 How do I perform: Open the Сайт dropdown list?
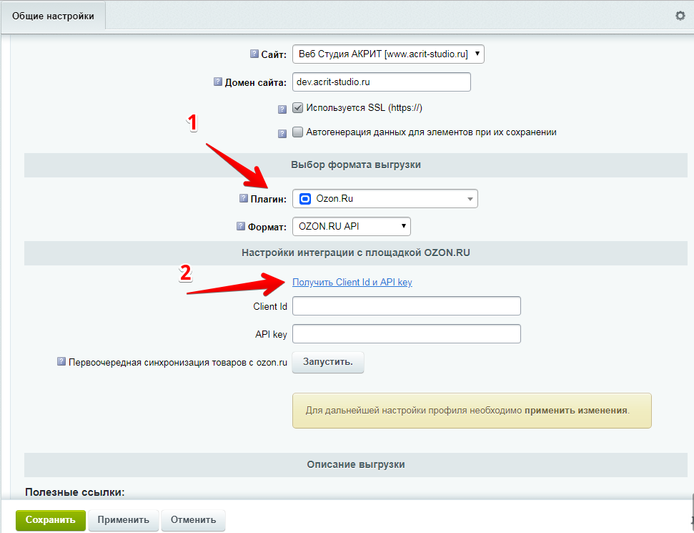pyautogui.click(x=388, y=54)
